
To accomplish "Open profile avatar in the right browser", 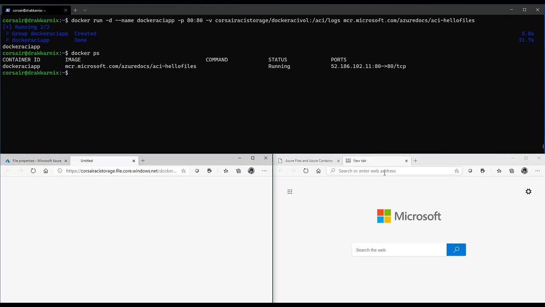I will pyautogui.click(x=525, y=171).
